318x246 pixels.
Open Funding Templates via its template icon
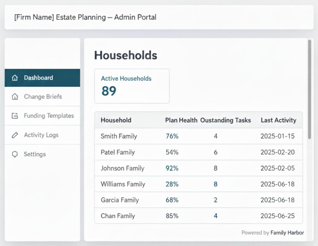click(x=15, y=116)
